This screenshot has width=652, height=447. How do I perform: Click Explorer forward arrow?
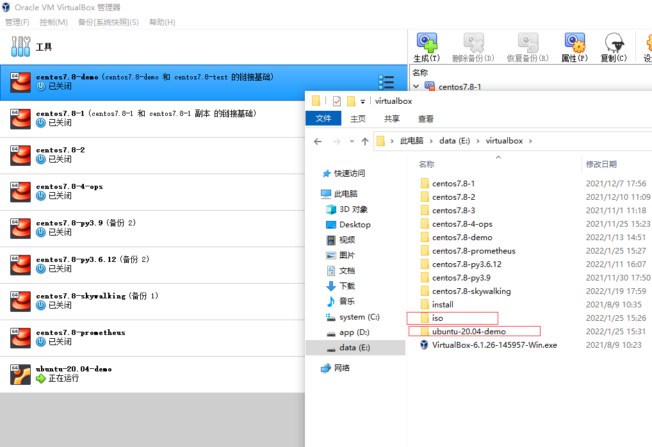336,142
